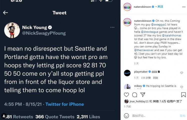
Task: Like mikey's comment with its heart
Action: coord(182,87)
